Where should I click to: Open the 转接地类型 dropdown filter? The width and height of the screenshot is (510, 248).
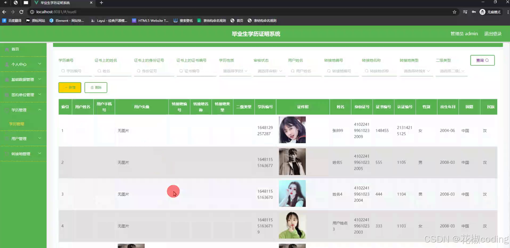click(x=416, y=71)
